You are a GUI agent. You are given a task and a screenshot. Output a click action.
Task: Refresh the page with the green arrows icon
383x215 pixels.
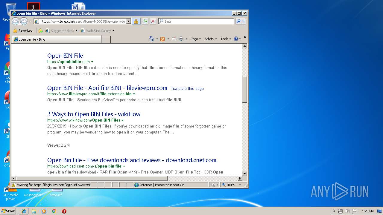click(x=145, y=21)
